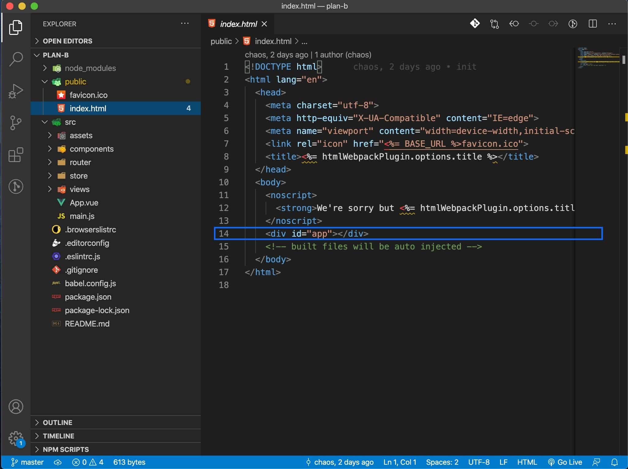Open Run and Debug view
Viewport: 628px width, 469px height.
(x=16, y=91)
